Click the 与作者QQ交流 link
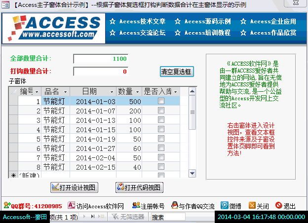Viewport: 308px width, 223px height. pos(196,206)
